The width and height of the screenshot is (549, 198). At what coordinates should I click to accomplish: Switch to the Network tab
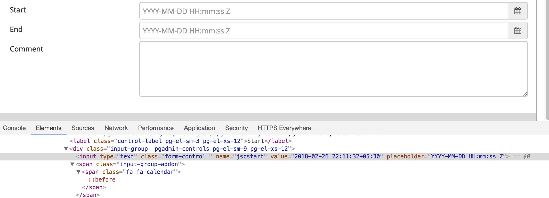point(116,128)
